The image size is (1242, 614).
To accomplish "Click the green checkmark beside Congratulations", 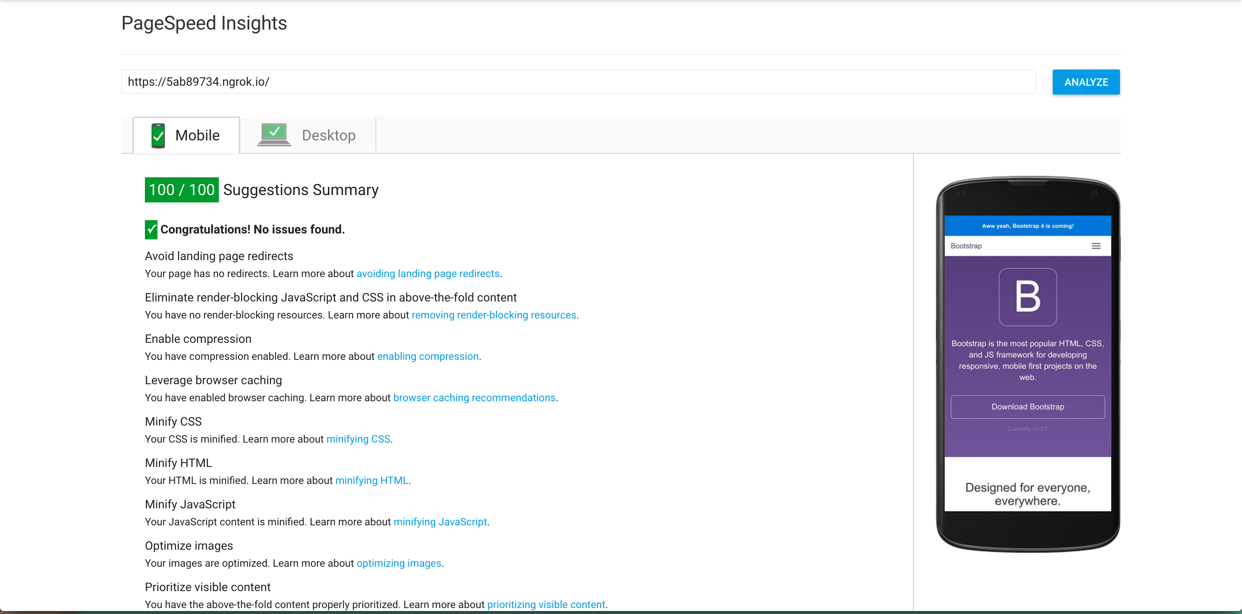I will [x=151, y=229].
